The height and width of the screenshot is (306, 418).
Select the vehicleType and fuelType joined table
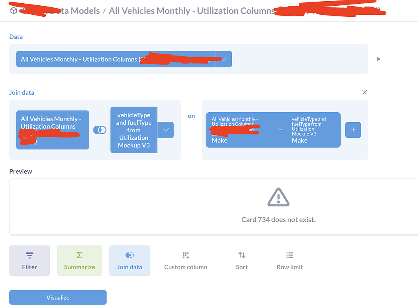pyautogui.click(x=133, y=130)
